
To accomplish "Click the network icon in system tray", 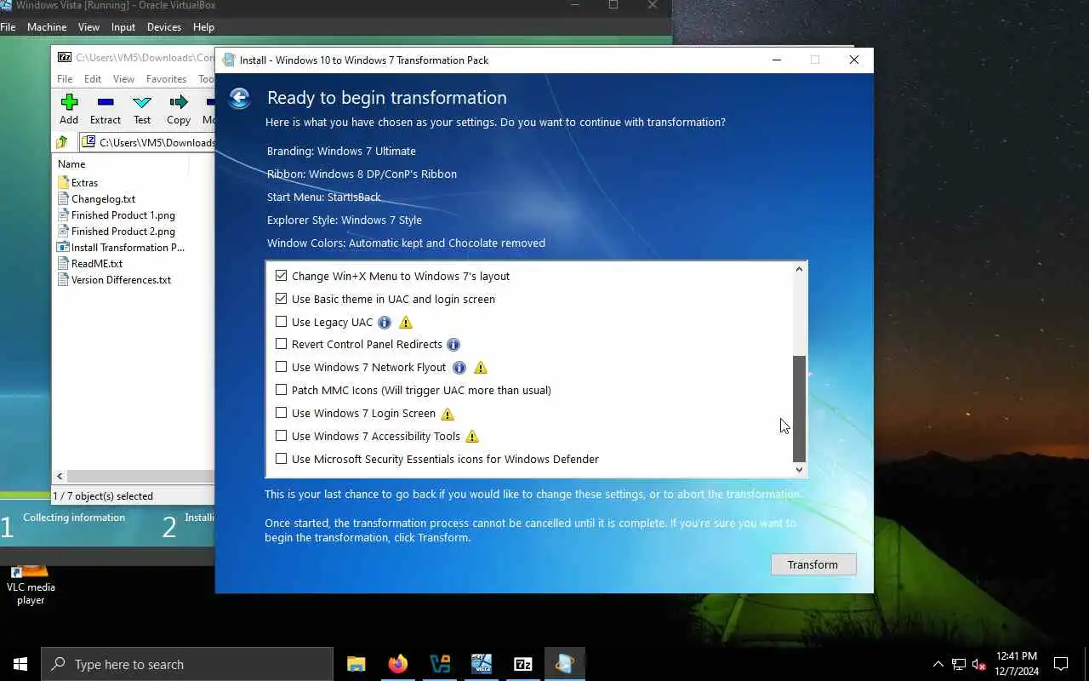I will [x=959, y=664].
